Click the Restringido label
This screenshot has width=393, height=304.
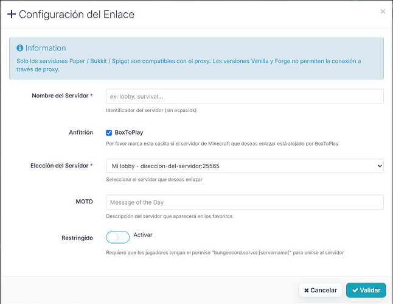coord(77,238)
